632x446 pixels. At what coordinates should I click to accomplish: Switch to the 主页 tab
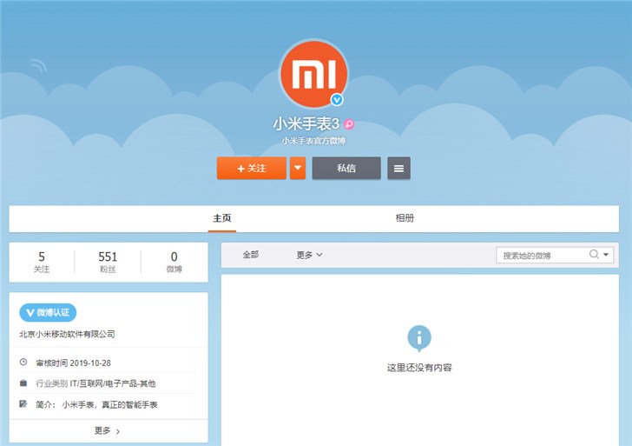point(222,218)
